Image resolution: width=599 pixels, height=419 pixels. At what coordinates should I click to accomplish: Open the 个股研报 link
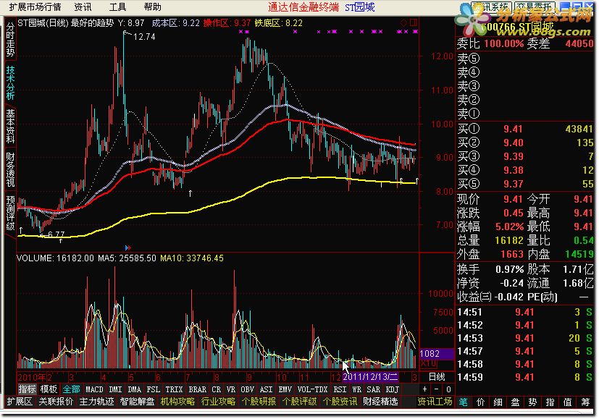point(259,402)
